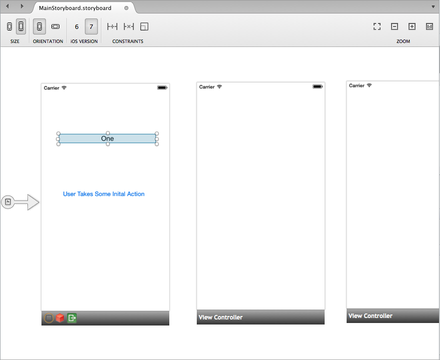Click the initial view controller entry arrow
The width and height of the screenshot is (440, 360).
(22, 202)
